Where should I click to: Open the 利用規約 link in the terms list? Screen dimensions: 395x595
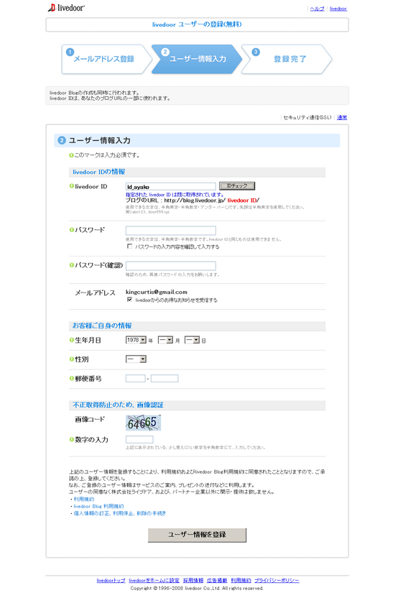point(84,499)
